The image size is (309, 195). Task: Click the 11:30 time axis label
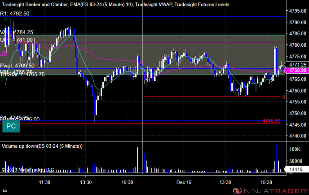[x=44, y=182]
